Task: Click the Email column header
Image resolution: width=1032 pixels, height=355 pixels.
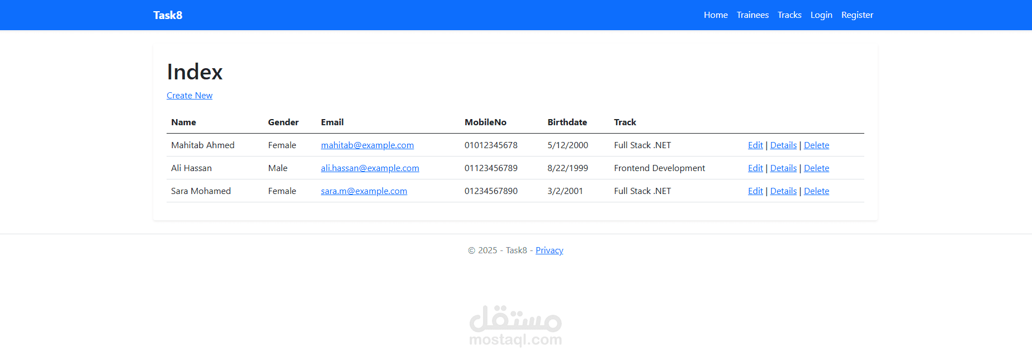Action: [x=332, y=122]
